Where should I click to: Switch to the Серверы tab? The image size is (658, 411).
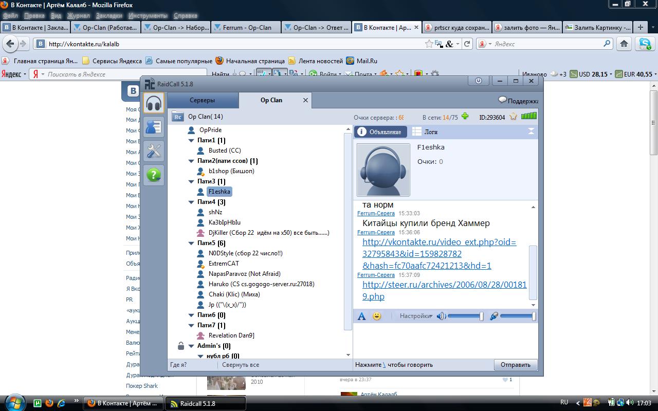(x=203, y=100)
